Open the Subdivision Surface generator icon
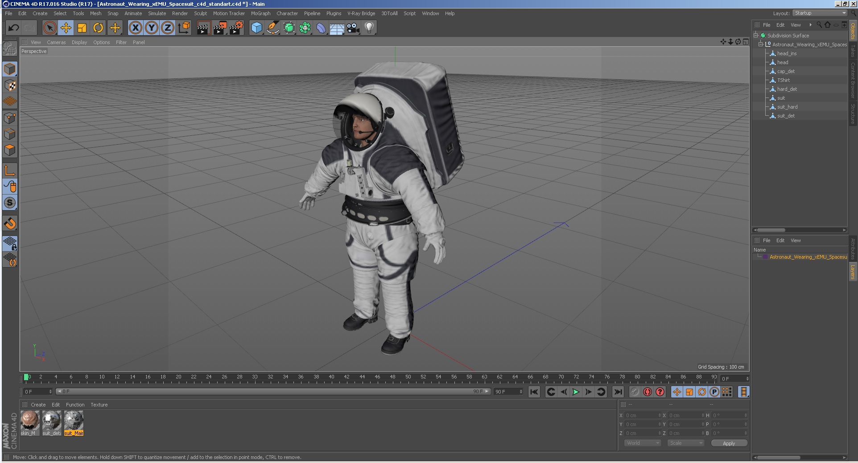The width and height of the screenshot is (858, 463). click(x=289, y=28)
